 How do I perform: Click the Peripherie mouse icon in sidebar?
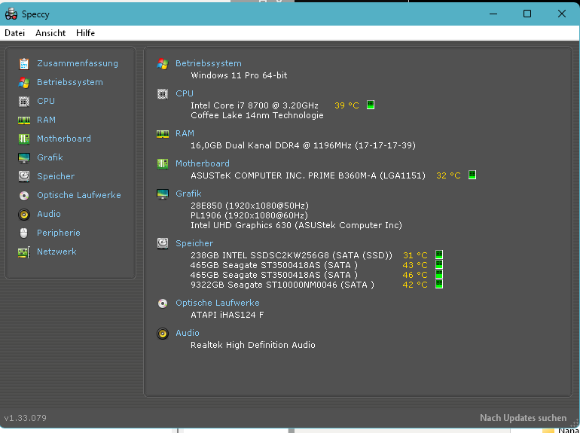24,233
